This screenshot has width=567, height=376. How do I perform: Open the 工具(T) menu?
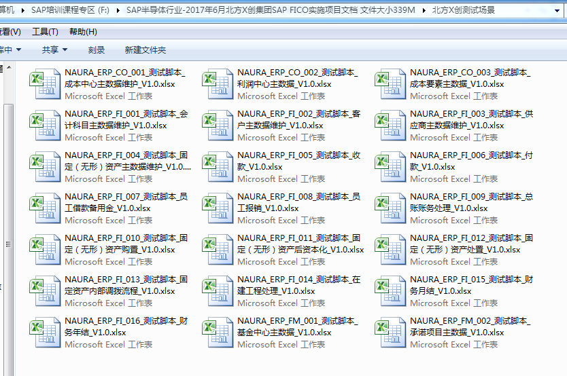click(x=45, y=32)
